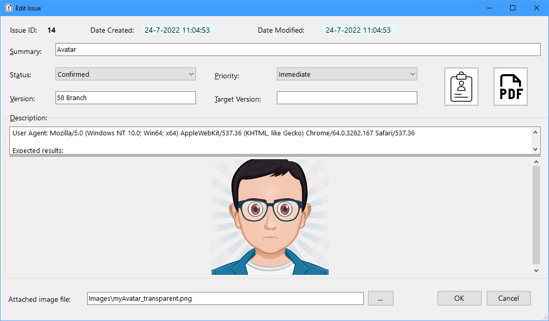Browse for image with the ... button
Viewport: 549px width, 321px height.
tap(381, 298)
